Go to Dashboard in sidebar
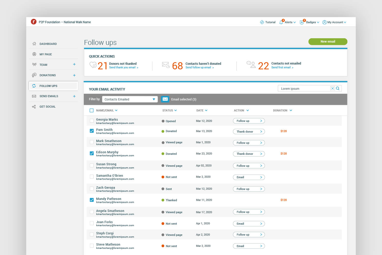This screenshot has height=255, width=382. pos(48,44)
